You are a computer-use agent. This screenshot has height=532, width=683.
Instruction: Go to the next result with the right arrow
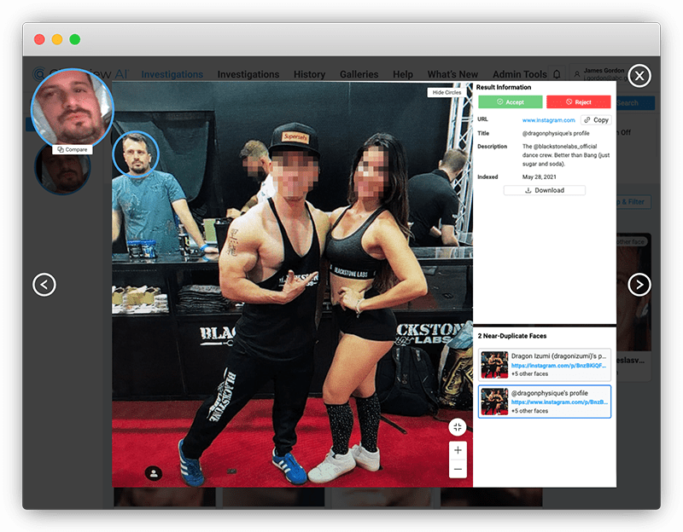639,285
